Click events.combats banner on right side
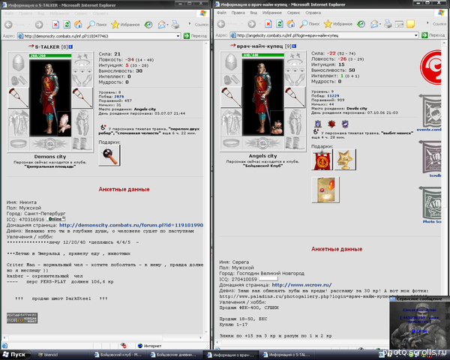Viewport: 450px width, 360px height. coord(430,112)
